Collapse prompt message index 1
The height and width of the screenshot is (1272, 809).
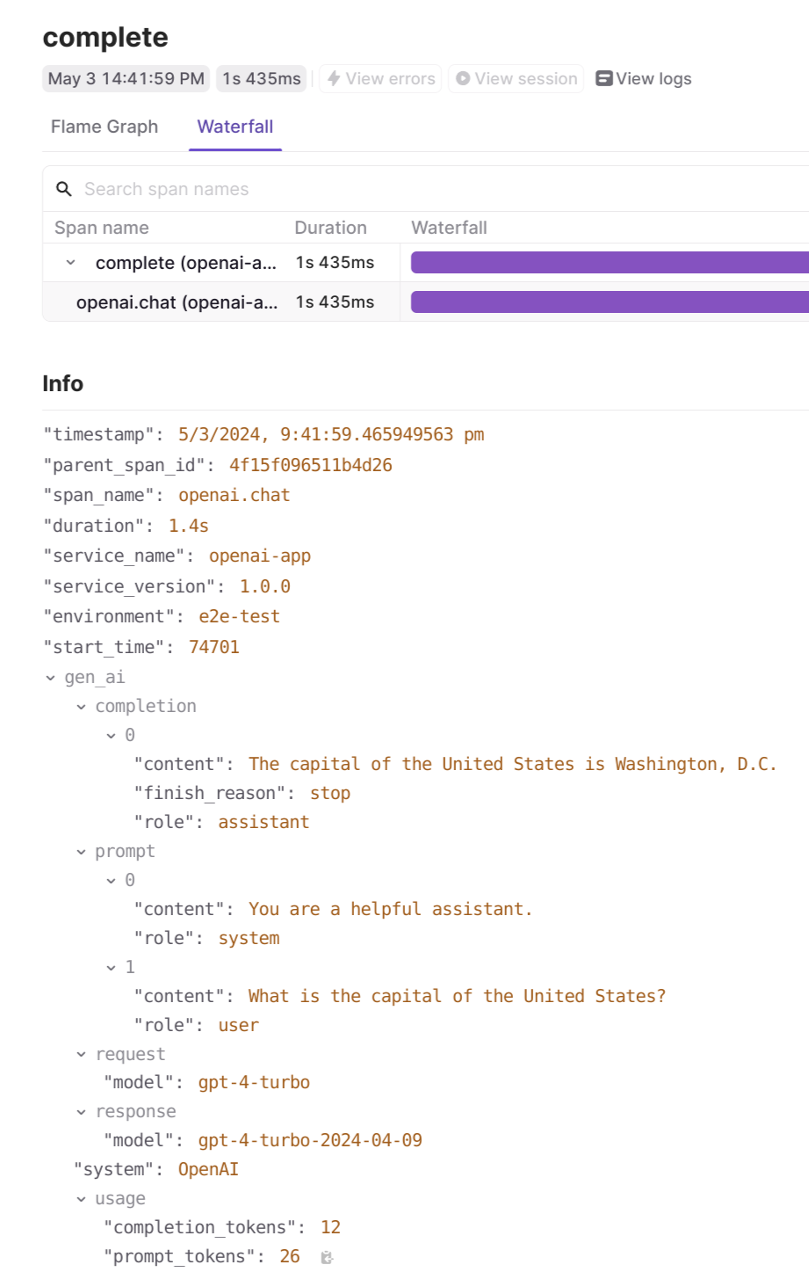[x=110, y=966]
